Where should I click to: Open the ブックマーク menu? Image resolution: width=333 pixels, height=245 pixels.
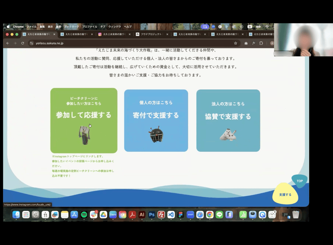point(71,27)
